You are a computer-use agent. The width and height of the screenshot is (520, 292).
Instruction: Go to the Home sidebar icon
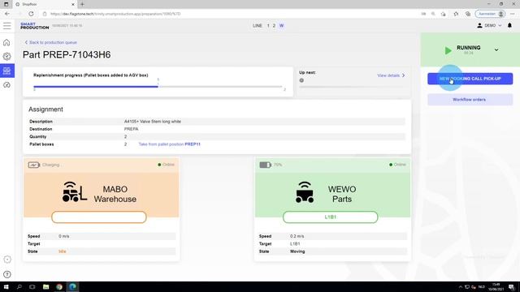point(6,42)
